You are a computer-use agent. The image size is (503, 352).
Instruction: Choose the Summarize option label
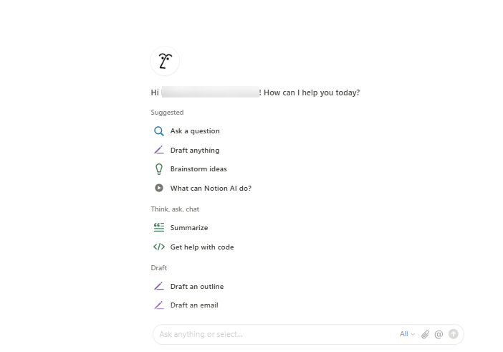coord(189,228)
